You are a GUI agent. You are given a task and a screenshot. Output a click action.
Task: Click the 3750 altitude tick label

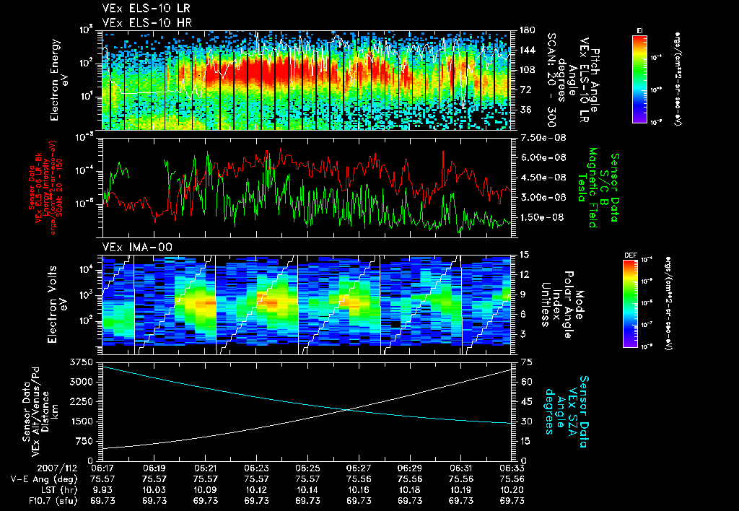click(x=82, y=362)
